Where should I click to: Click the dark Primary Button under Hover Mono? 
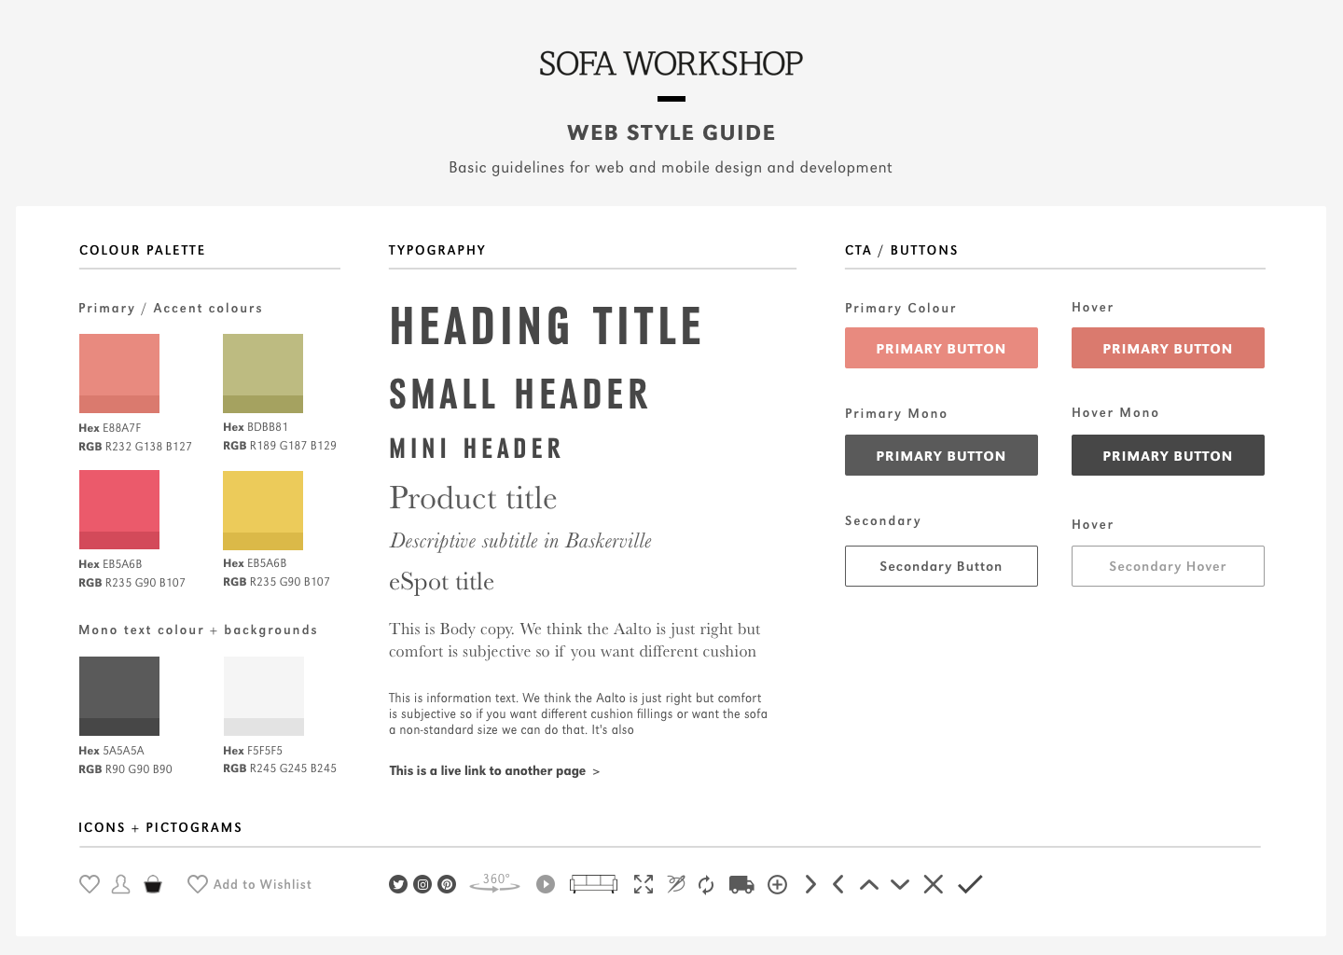pyautogui.click(x=1168, y=455)
